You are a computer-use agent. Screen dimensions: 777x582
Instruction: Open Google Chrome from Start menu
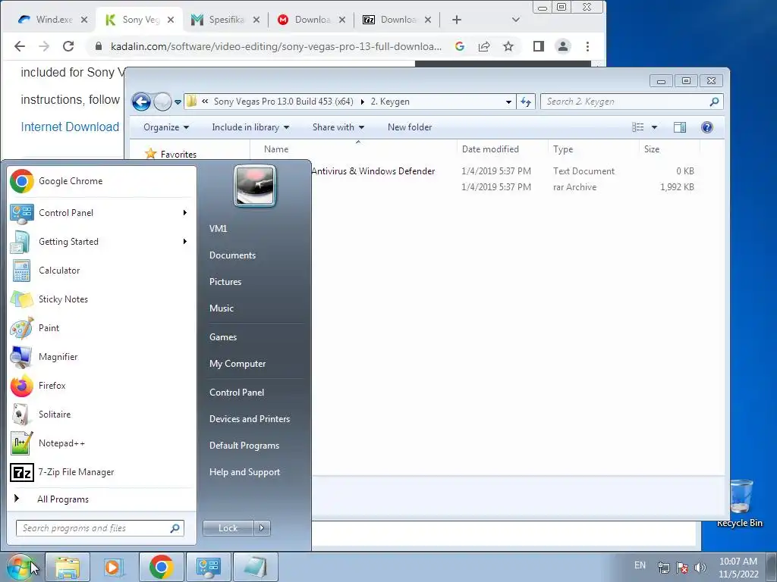[102, 181]
